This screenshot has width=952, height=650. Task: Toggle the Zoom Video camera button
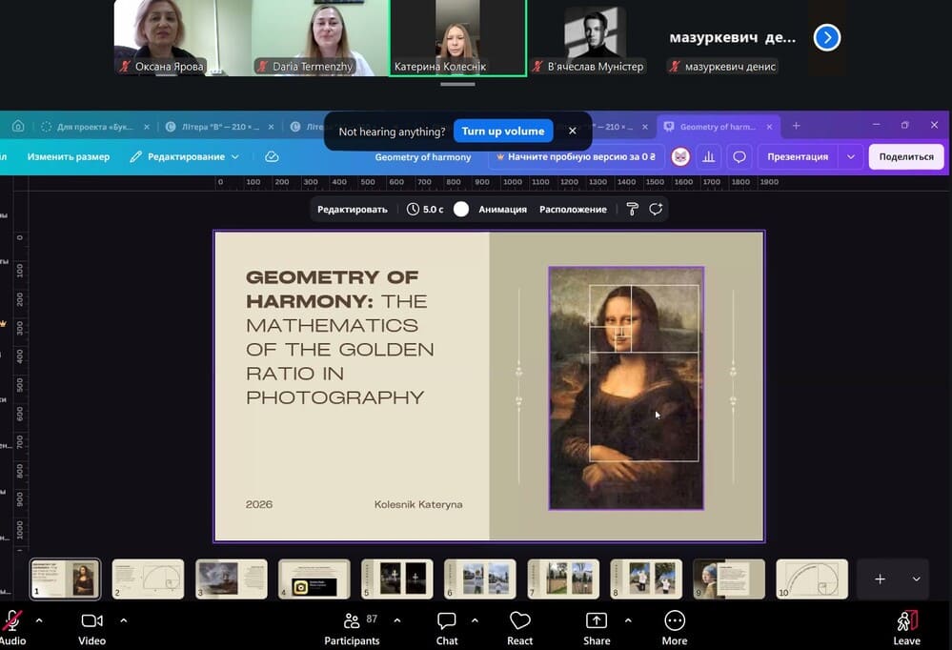click(x=91, y=627)
